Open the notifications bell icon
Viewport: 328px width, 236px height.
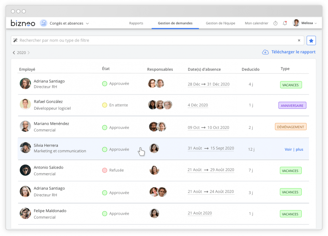click(x=285, y=23)
